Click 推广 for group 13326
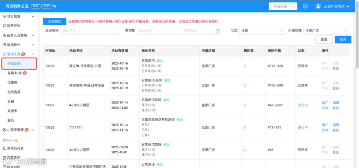Image resolution: width=359 pixels, height=168 pixels. coord(325,125)
